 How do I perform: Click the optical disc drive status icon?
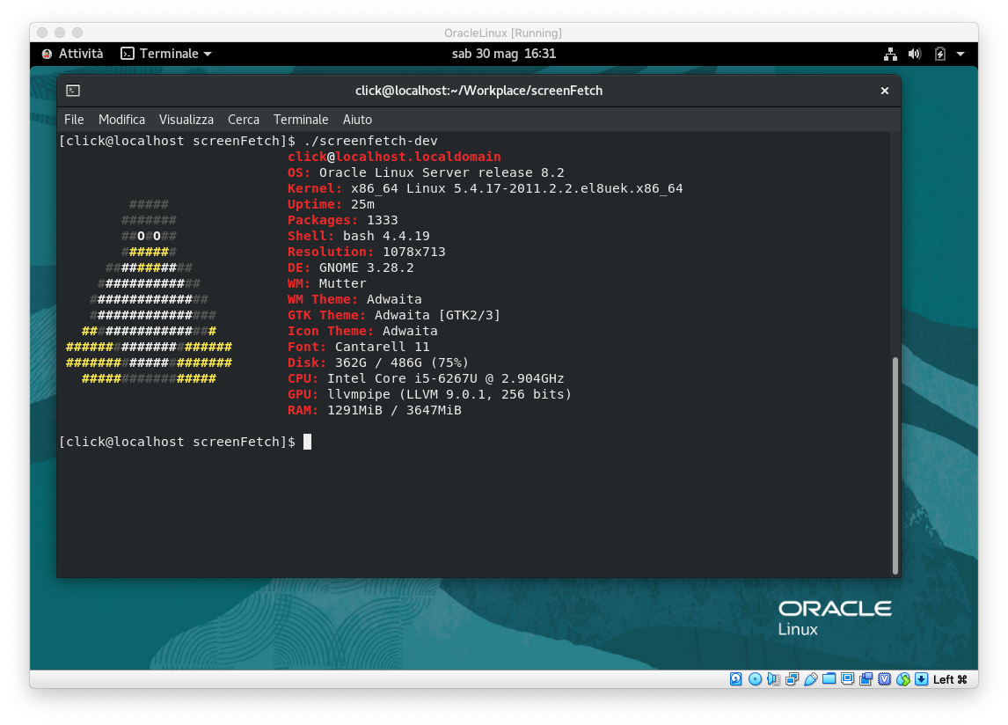pos(755,679)
